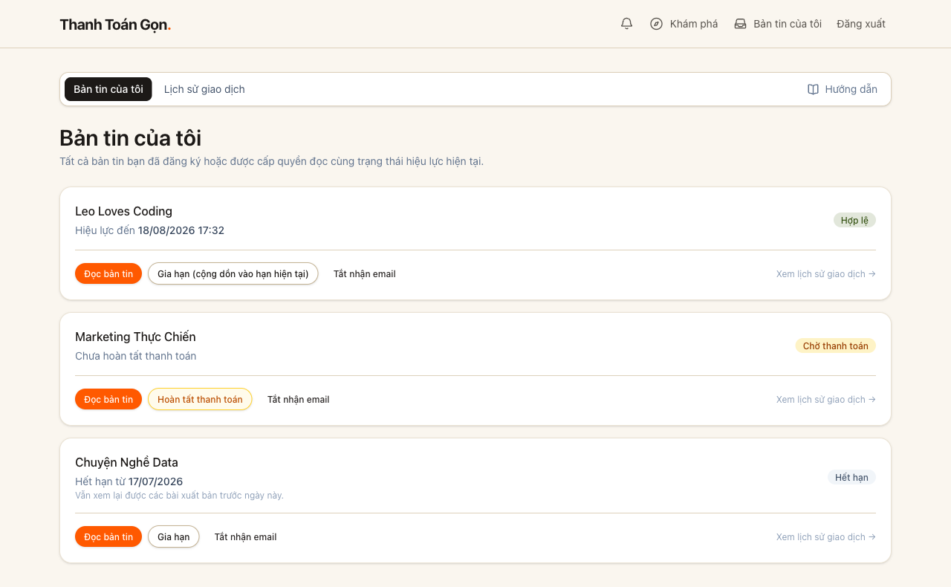The image size is (951, 587).
Task: Click the date 18/08/2026 17:32
Action: (x=181, y=230)
